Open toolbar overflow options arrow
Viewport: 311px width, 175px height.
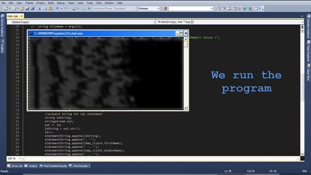click(263, 9)
